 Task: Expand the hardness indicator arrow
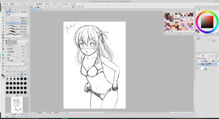coord(26,58)
